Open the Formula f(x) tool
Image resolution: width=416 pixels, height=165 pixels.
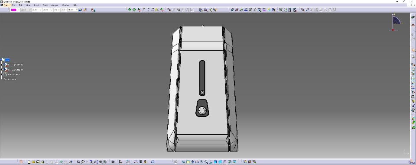(x=78, y=162)
